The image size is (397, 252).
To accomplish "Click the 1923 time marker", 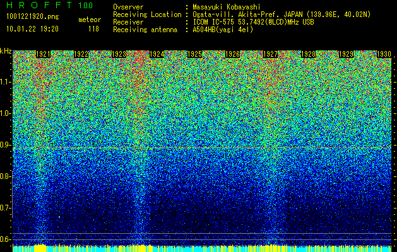I will pyautogui.click(x=119, y=54).
